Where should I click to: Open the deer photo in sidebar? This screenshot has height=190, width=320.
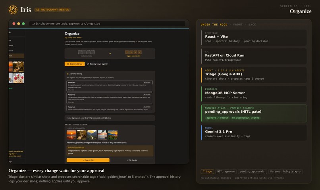click(x=19, y=67)
